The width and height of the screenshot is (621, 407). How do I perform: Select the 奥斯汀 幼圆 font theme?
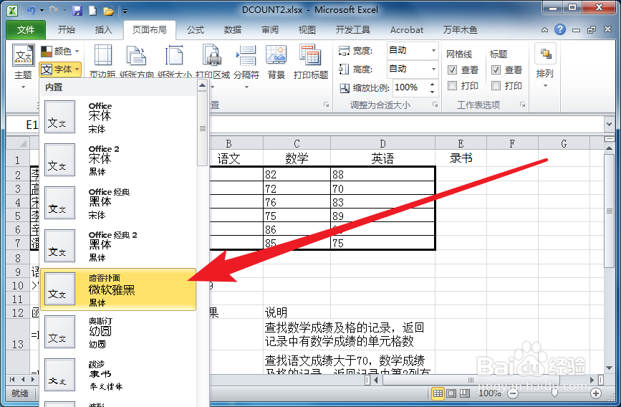click(x=118, y=332)
